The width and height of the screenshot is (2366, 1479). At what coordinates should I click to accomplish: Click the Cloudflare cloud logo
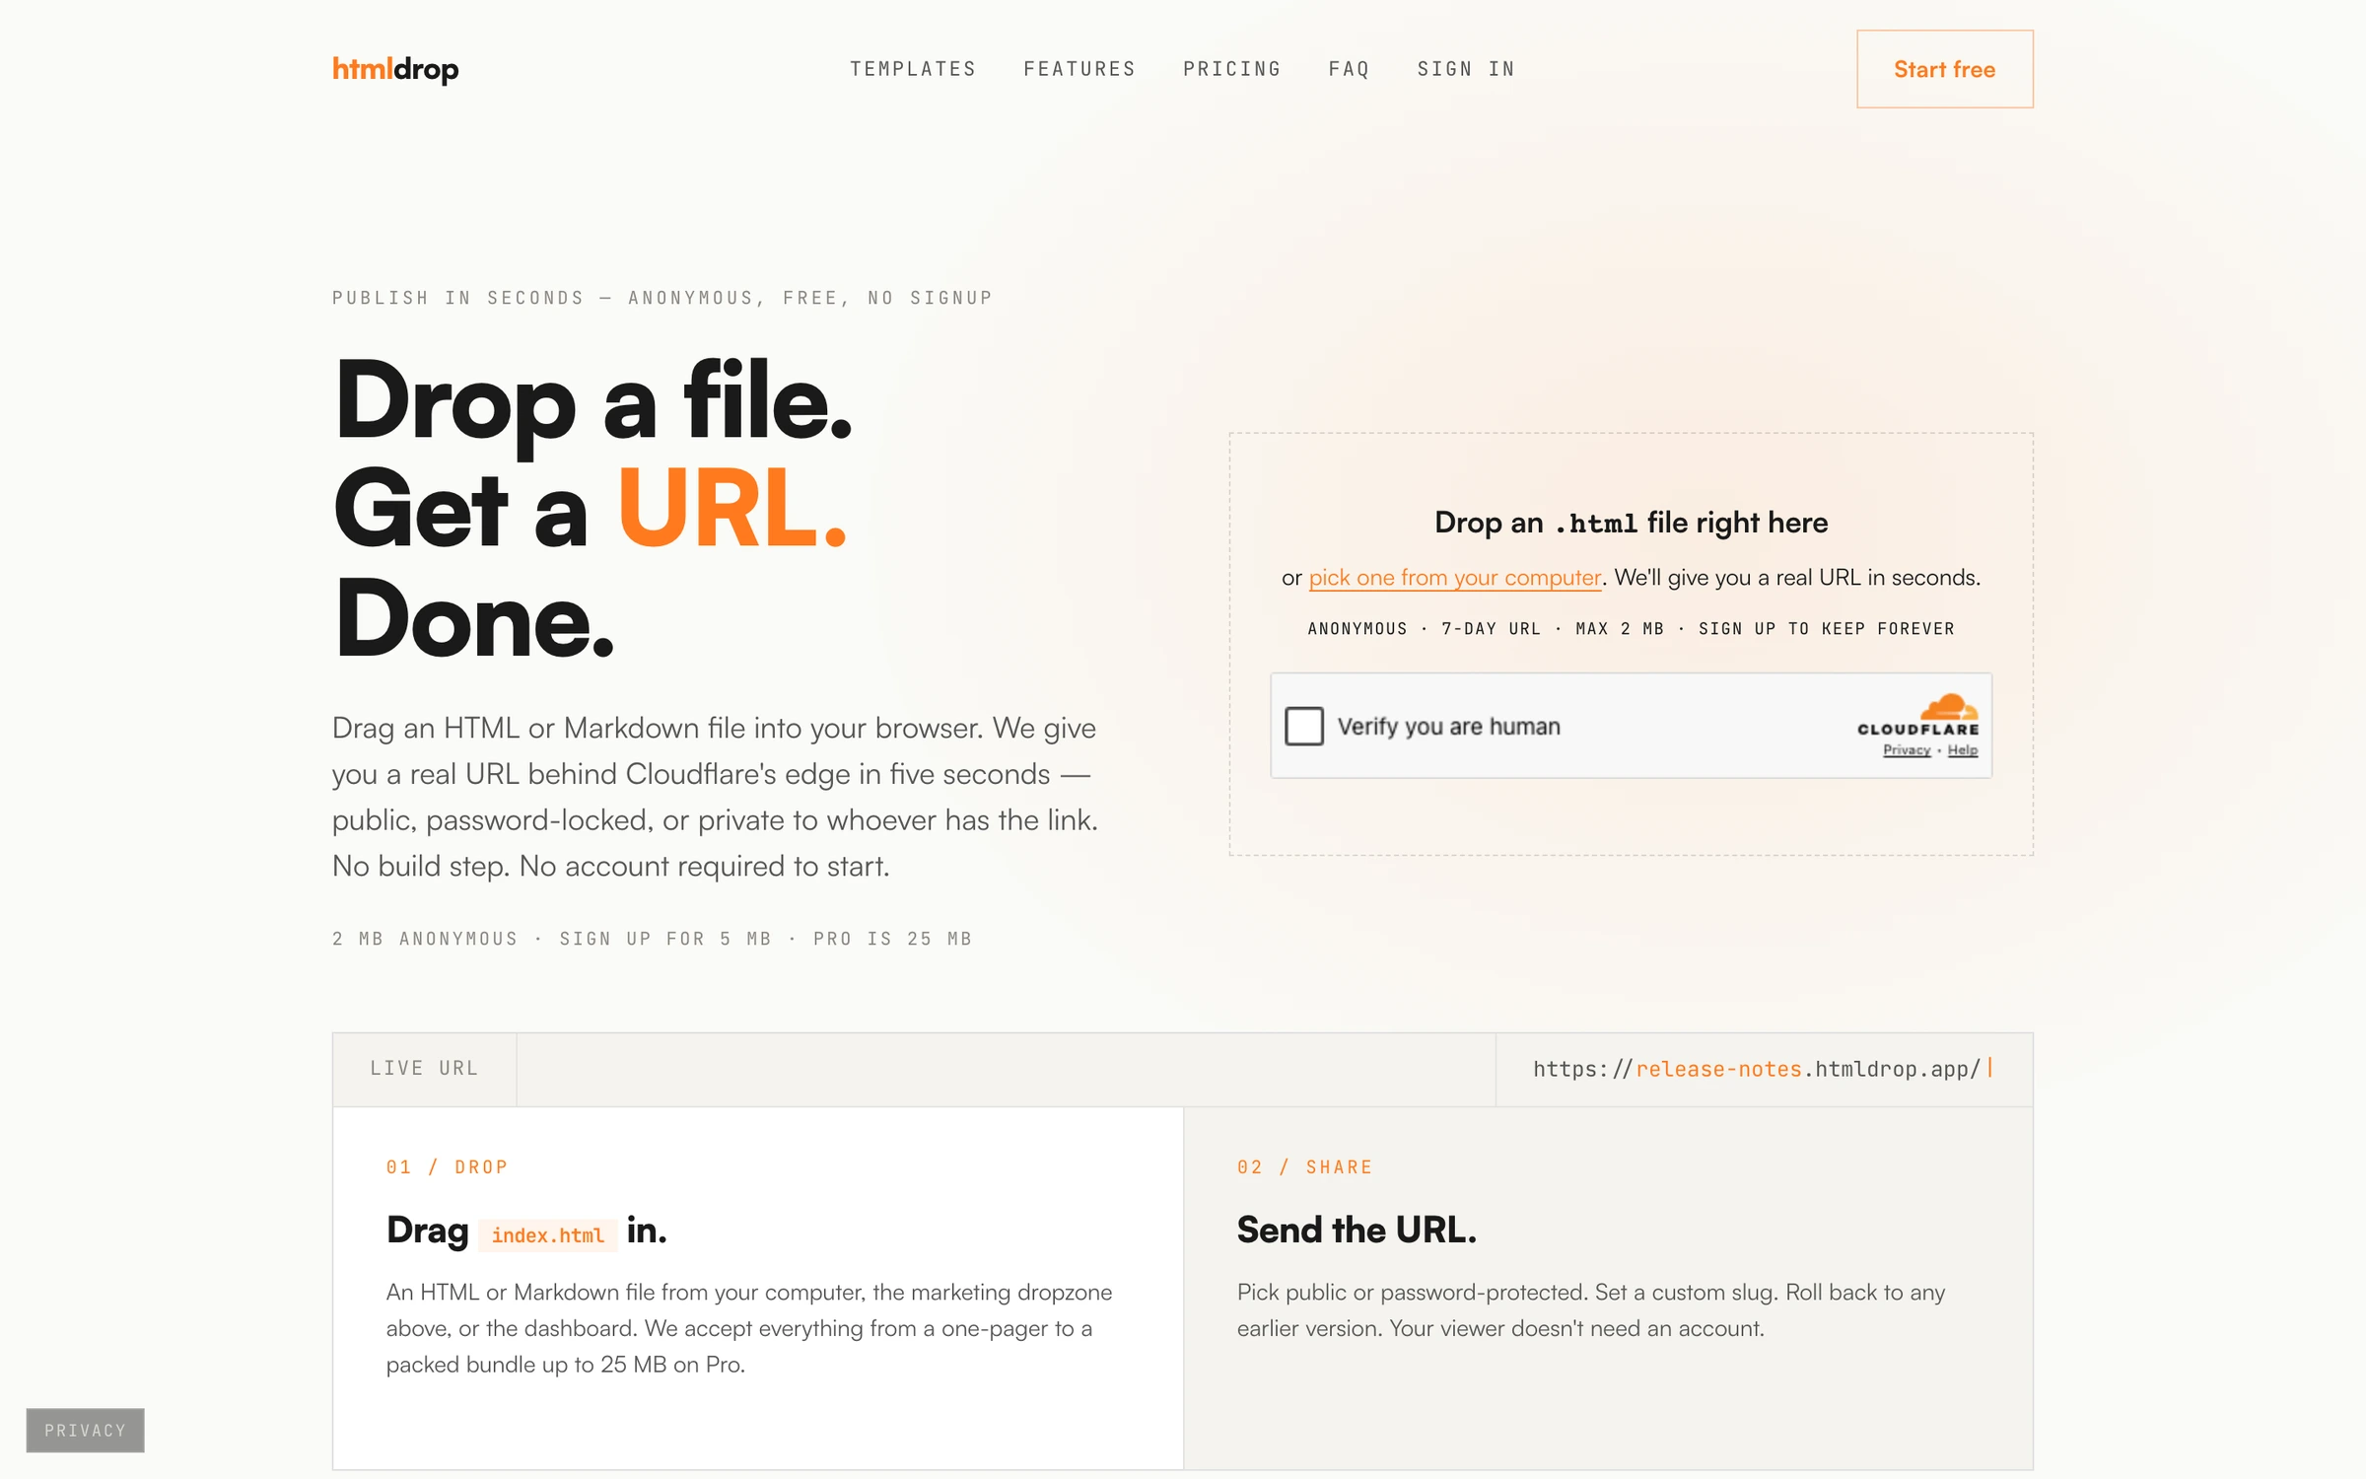point(1948,706)
